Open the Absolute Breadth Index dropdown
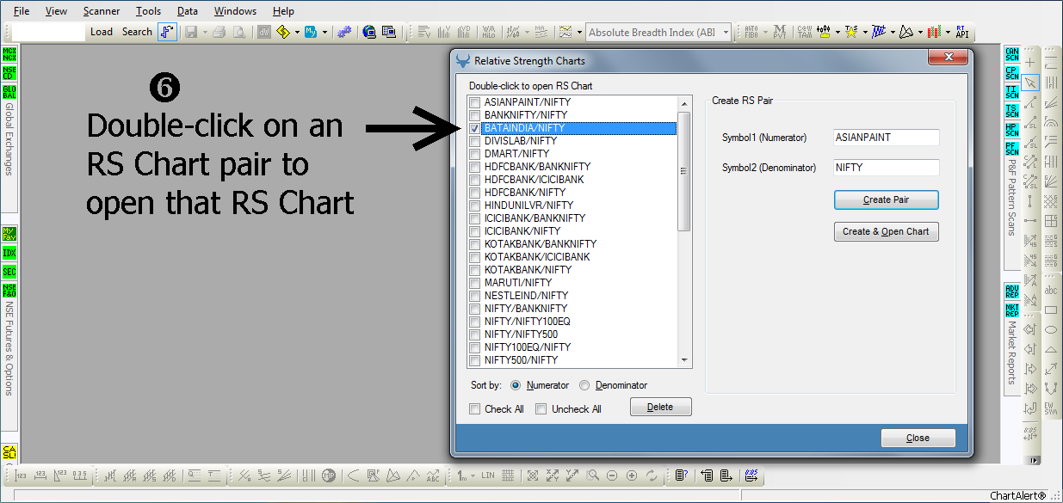The image size is (1063, 503). pyautogui.click(x=725, y=32)
